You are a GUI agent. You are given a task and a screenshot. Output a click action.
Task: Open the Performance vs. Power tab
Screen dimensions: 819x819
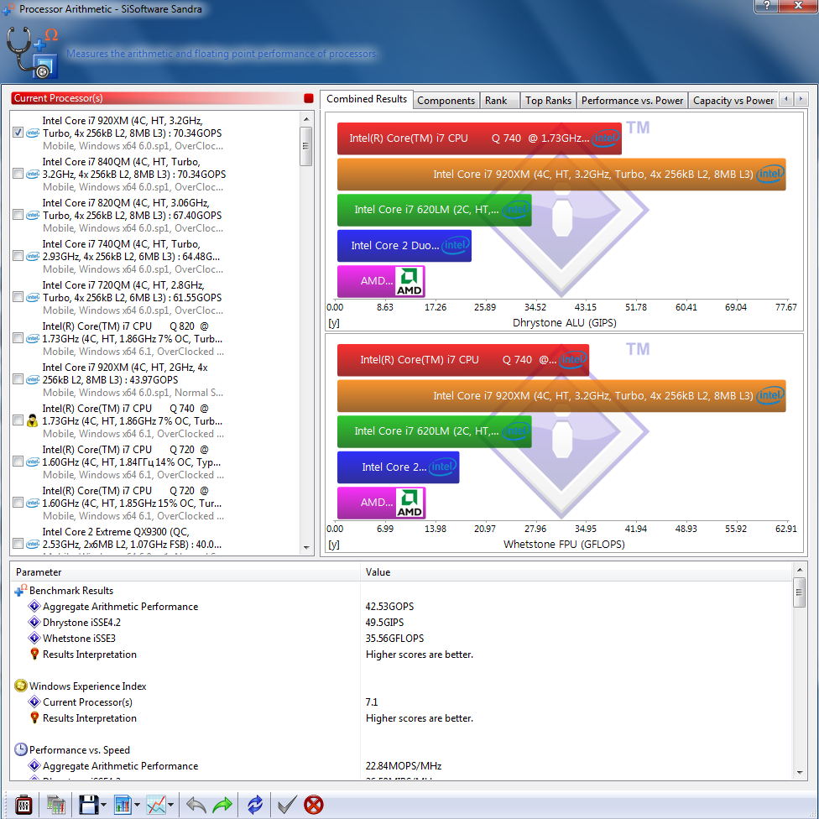(x=632, y=101)
